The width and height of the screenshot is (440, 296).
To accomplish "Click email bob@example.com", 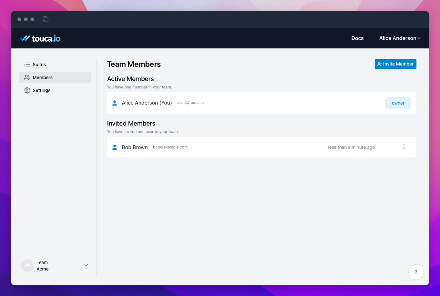I will [x=170, y=147].
